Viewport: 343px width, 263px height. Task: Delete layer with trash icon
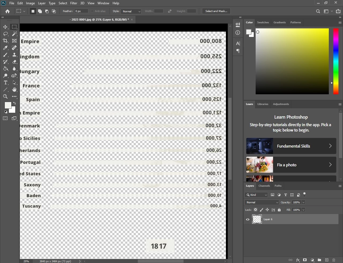(334, 260)
